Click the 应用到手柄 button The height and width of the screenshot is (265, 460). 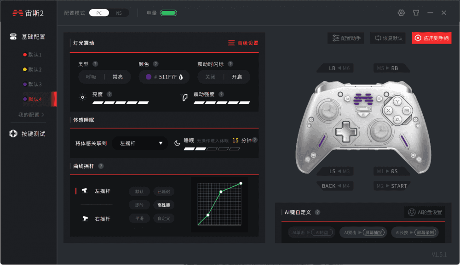click(431, 38)
